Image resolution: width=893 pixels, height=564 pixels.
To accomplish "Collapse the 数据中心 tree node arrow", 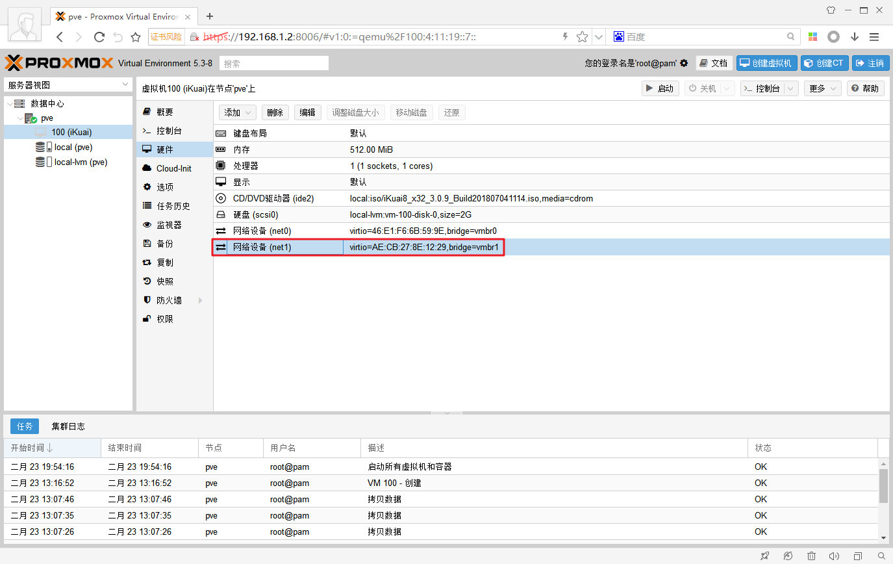I will [9, 104].
